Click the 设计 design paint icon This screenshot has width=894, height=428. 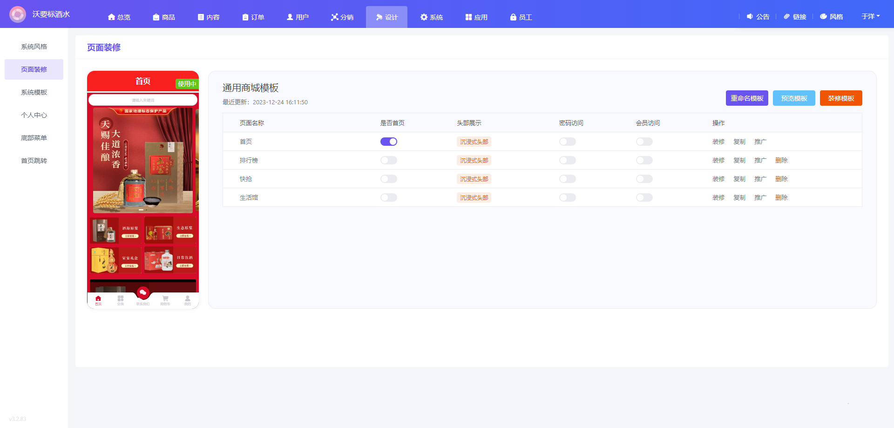point(379,17)
